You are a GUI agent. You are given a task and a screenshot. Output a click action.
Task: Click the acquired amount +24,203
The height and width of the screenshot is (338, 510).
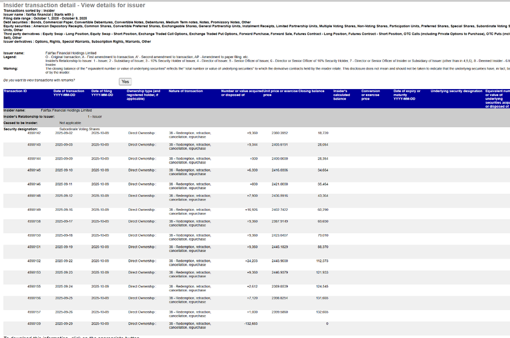[x=251, y=261]
